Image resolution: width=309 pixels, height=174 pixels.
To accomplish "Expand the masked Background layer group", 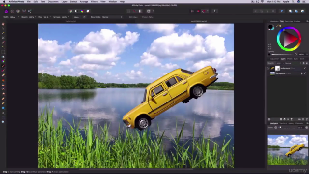I will 268,68.
